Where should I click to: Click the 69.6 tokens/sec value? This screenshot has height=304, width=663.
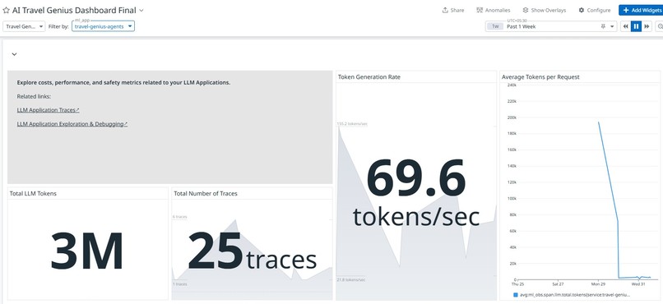[416, 192]
